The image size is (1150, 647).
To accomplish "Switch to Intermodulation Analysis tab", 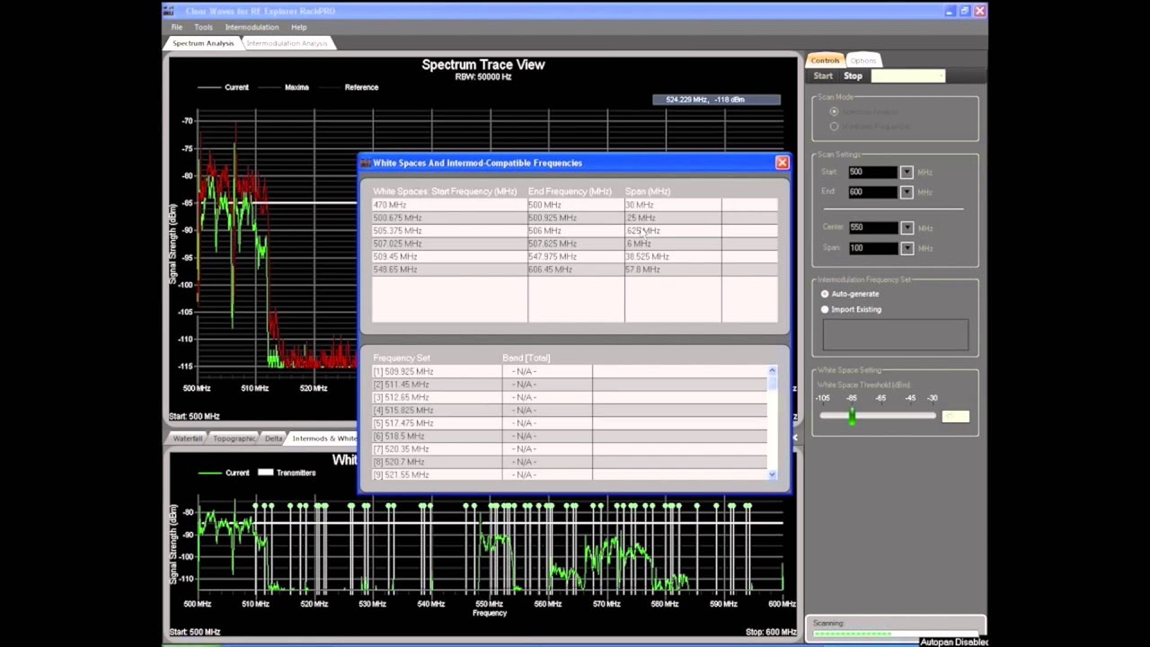I will click(x=287, y=43).
